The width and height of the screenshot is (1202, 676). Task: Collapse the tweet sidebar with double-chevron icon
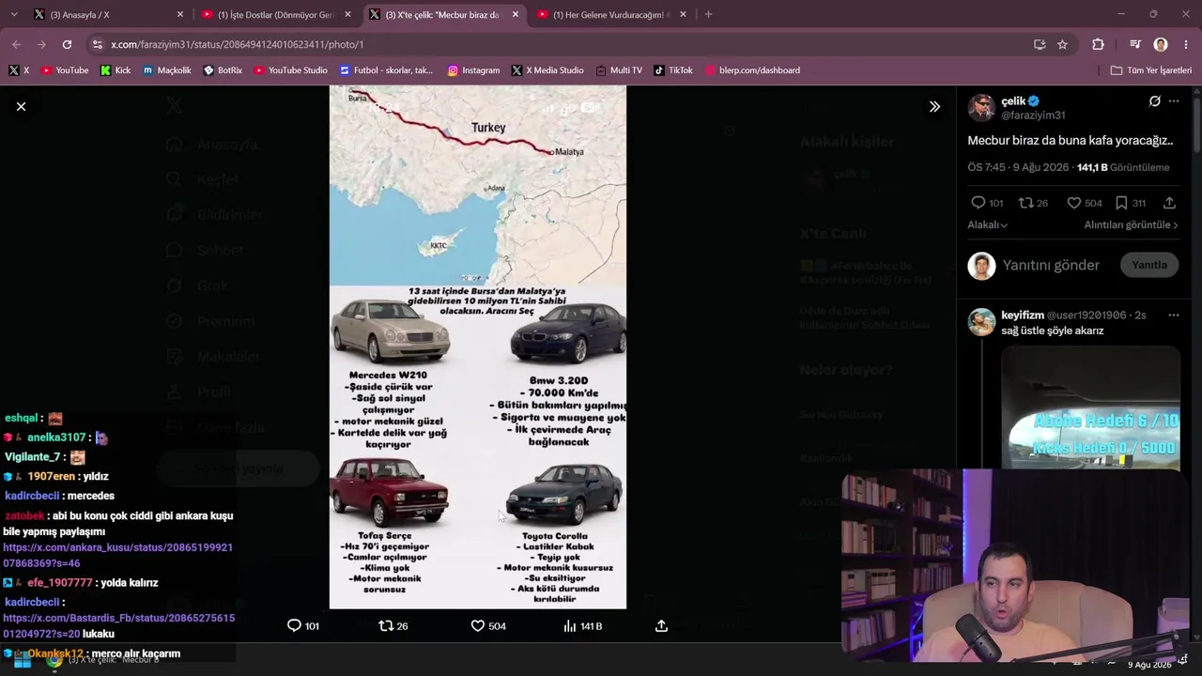[x=934, y=107]
